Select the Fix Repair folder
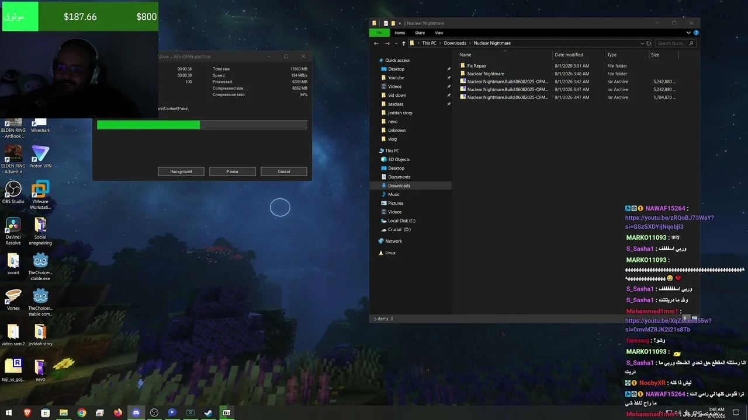Viewport: 748px width, 420px height. (477, 66)
